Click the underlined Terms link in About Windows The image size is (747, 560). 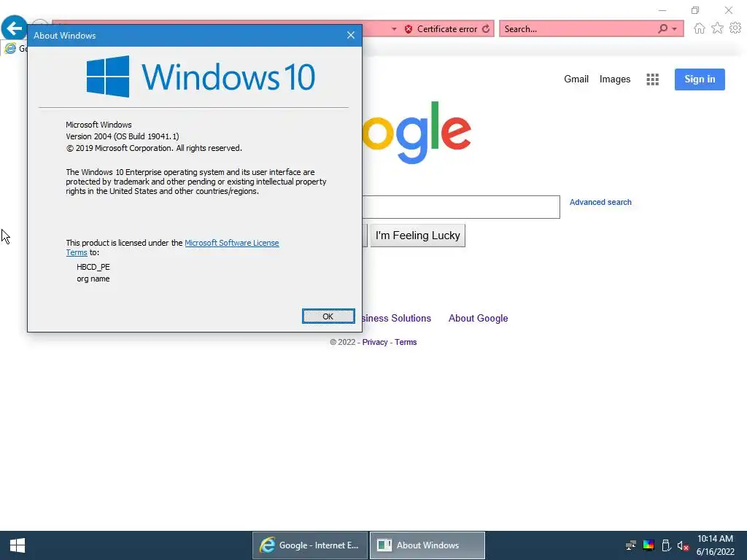tap(76, 252)
